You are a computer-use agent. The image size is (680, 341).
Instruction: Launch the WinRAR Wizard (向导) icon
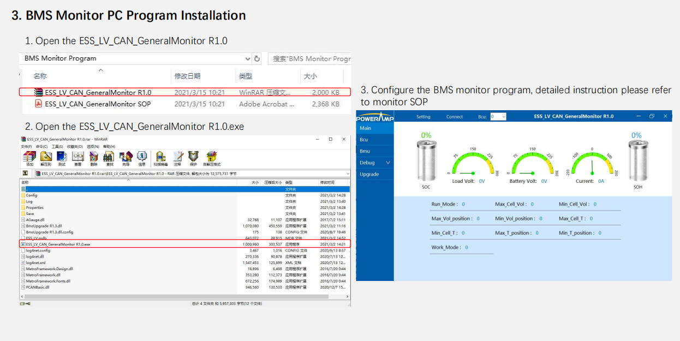[126, 158]
